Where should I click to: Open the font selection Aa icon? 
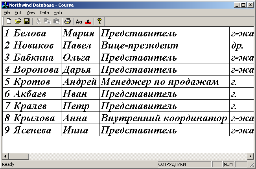[x=79, y=21]
